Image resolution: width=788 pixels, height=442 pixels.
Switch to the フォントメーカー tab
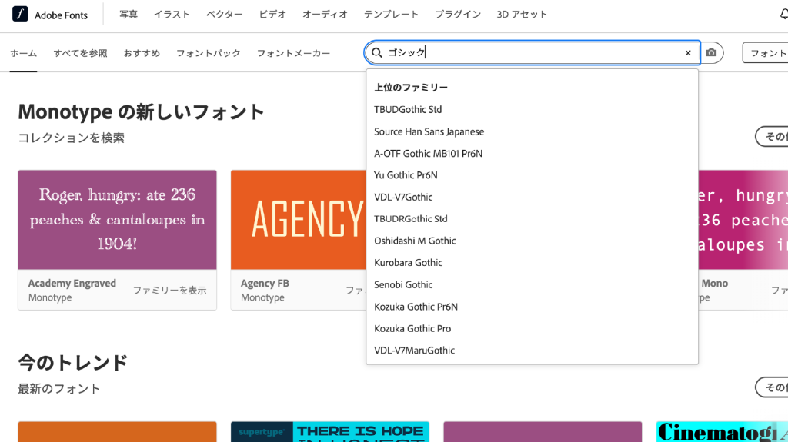tap(293, 53)
